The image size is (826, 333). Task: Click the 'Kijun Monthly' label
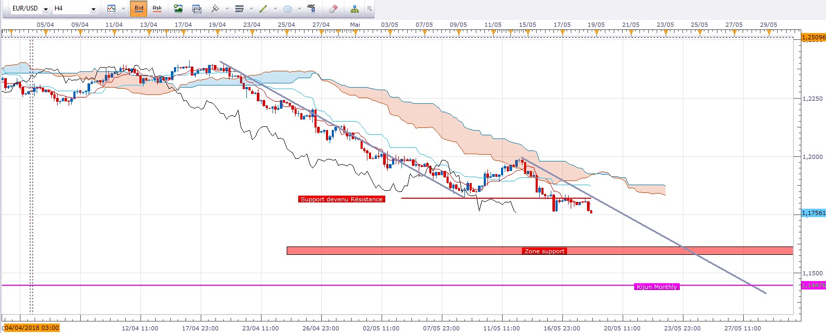coord(657,287)
